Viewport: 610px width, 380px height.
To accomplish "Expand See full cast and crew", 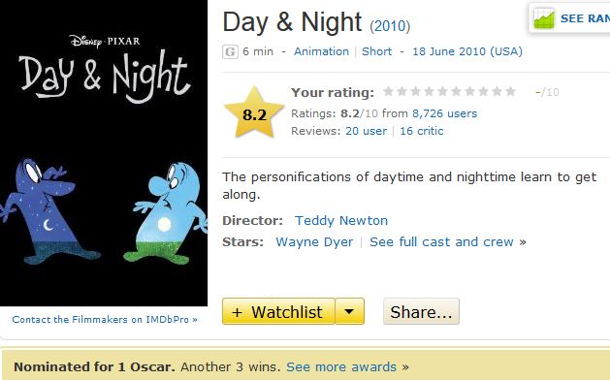I will point(442,242).
